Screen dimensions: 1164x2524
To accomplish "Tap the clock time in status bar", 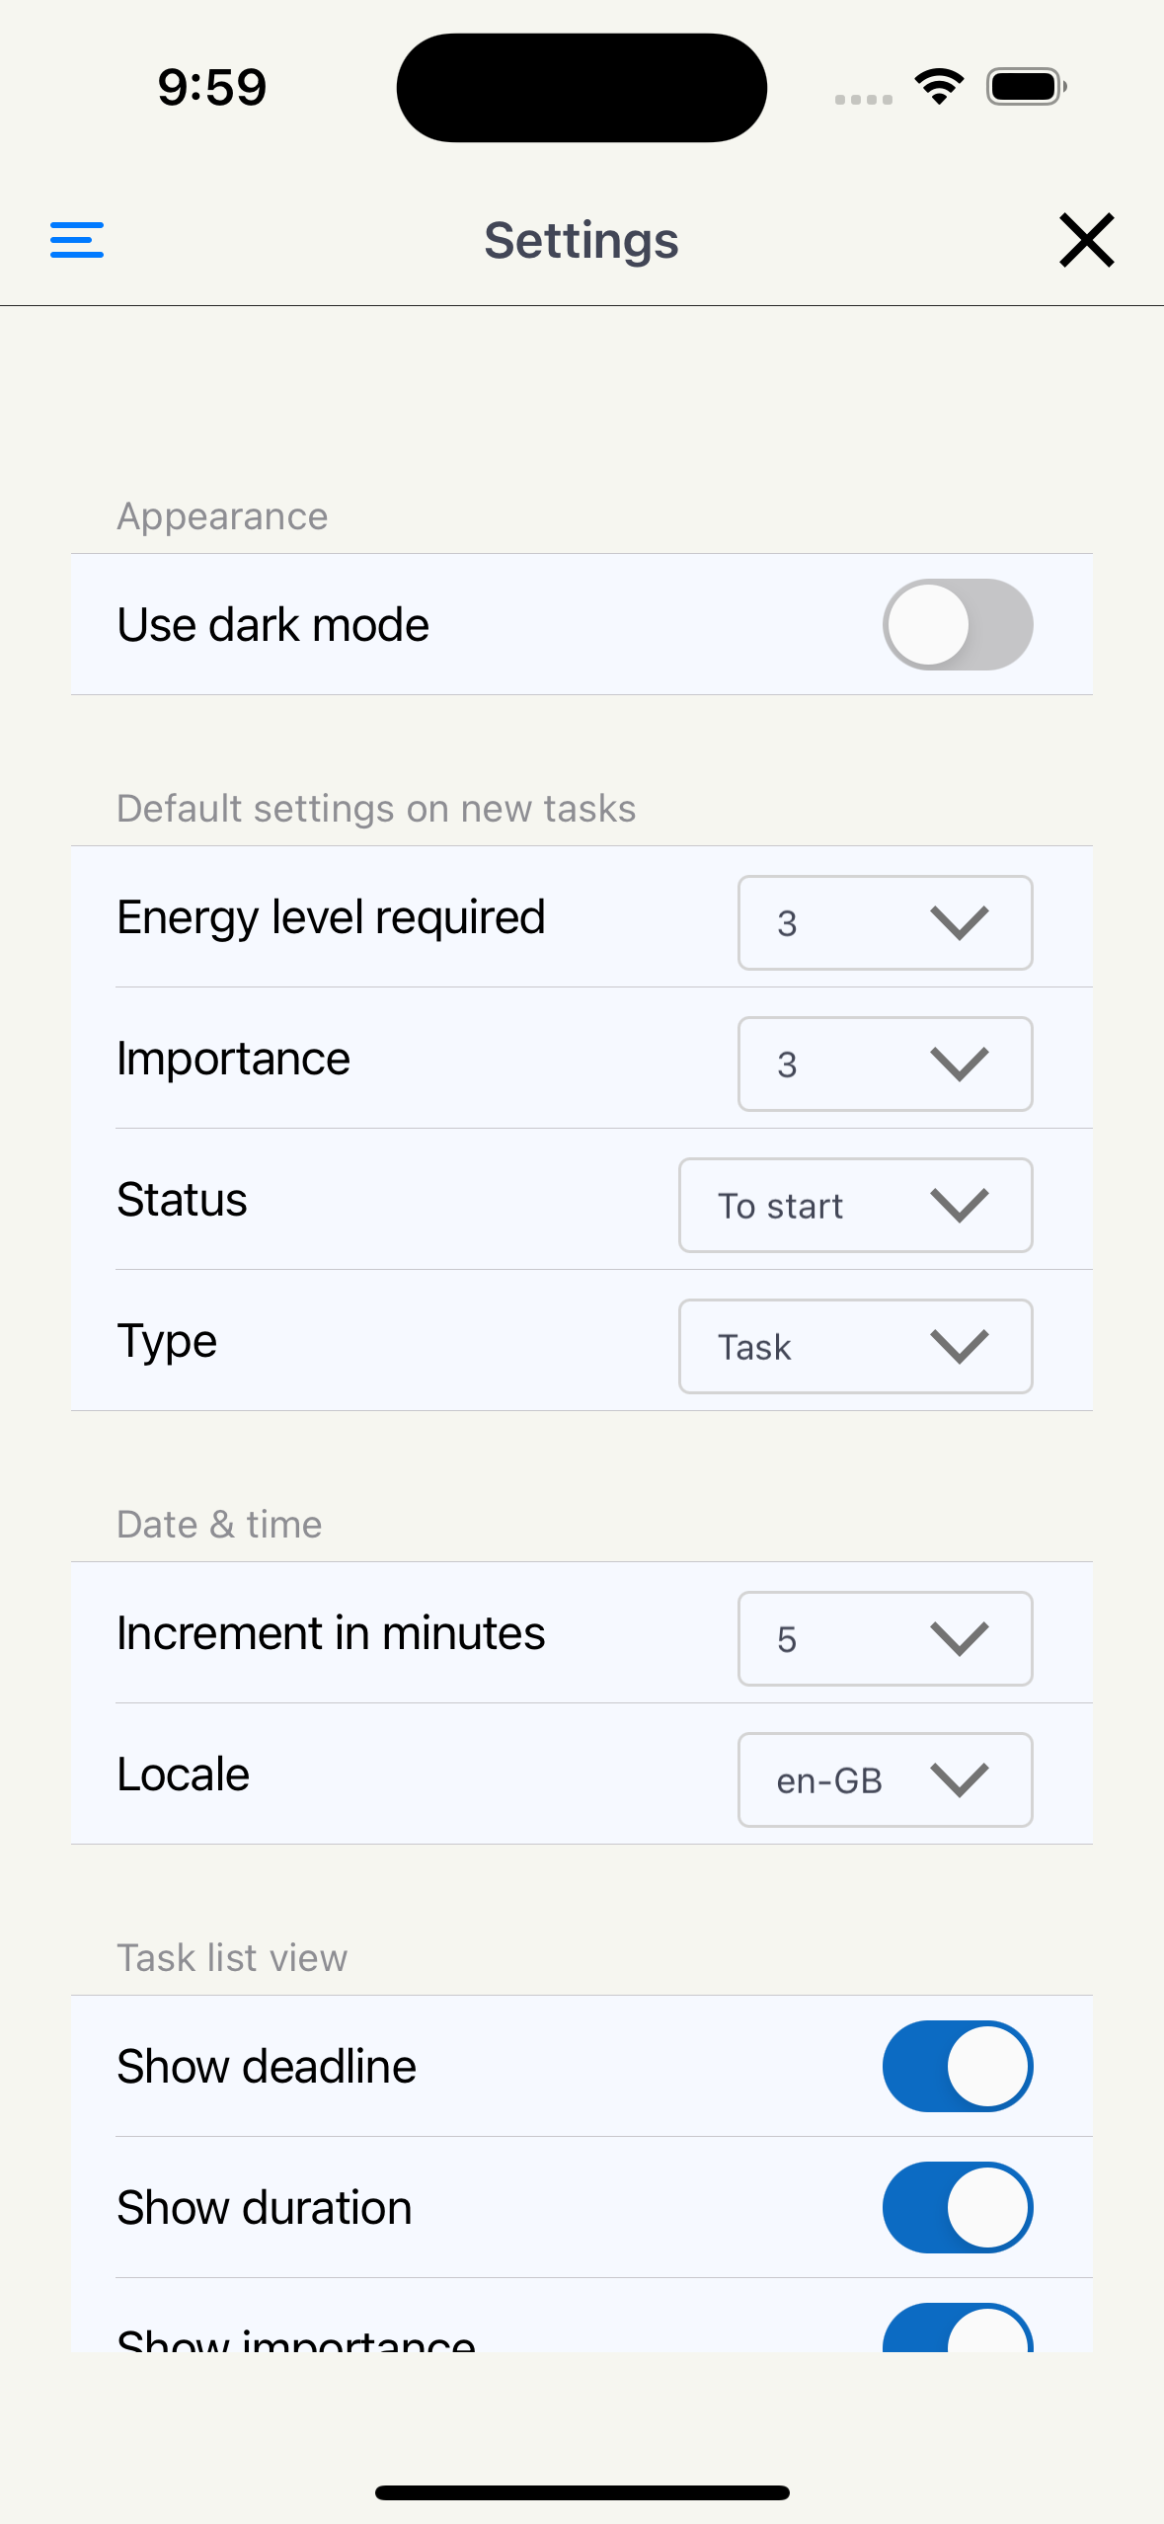I will pos(212,87).
